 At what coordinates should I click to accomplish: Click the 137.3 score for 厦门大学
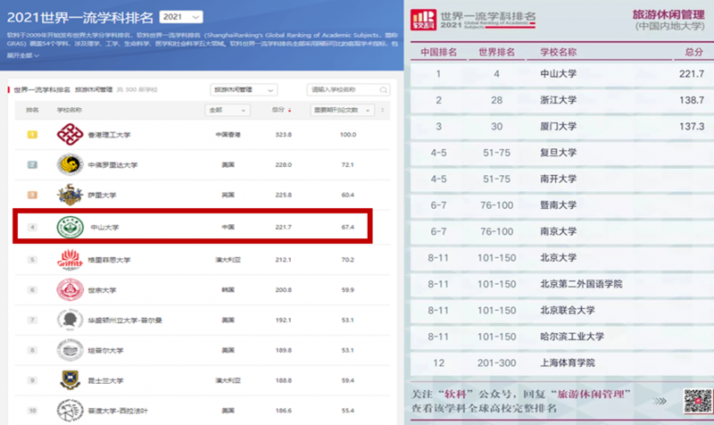click(x=692, y=126)
